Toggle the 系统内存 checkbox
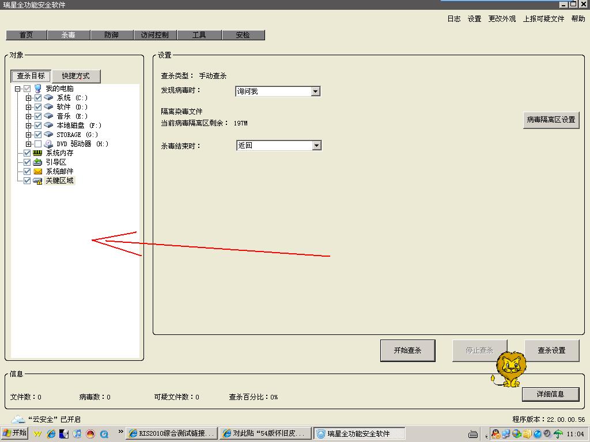This screenshot has height=442, width=590. click(x=27, y=153)
